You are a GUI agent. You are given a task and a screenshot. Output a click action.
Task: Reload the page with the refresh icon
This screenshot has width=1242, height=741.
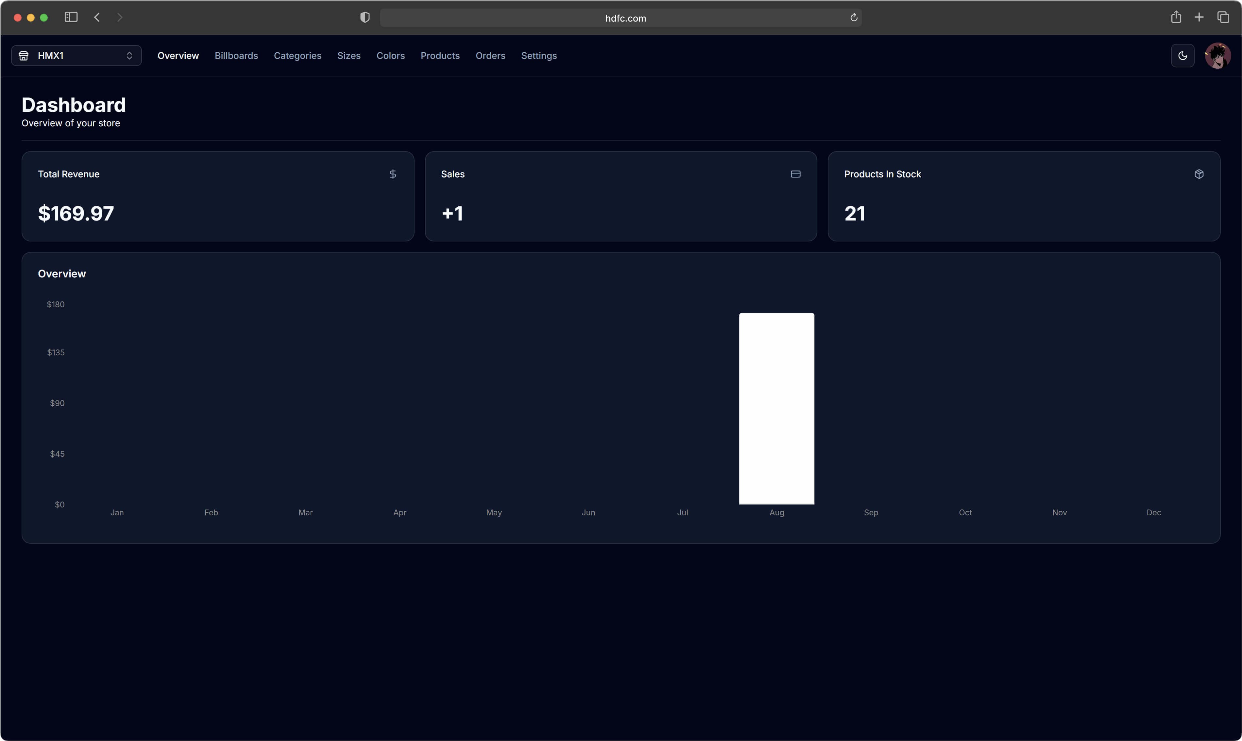[x=853, y=17]
